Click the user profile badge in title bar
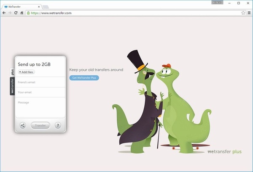Screen dimensions: 253x172 tap(217, 3)
